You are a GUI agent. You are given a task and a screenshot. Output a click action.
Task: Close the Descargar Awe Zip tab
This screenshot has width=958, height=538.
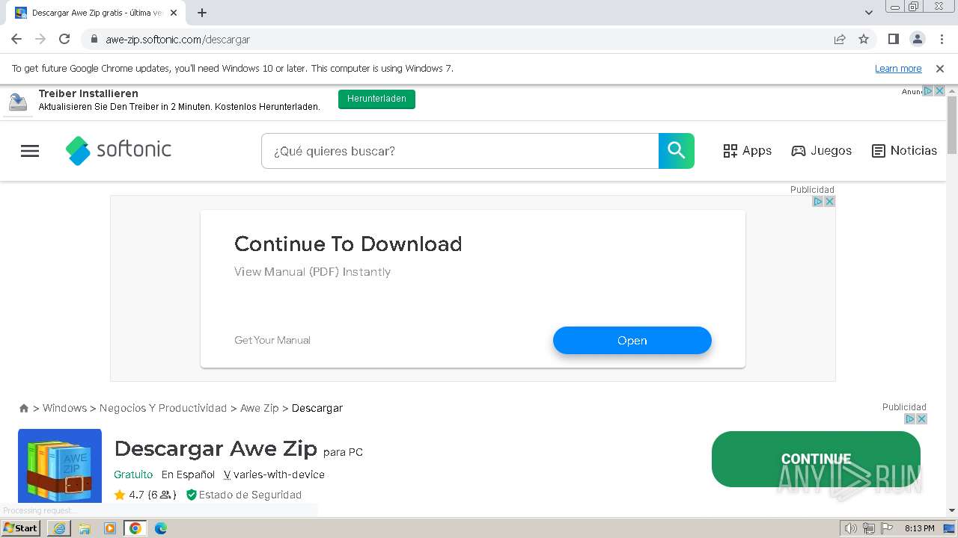point(174,13)
